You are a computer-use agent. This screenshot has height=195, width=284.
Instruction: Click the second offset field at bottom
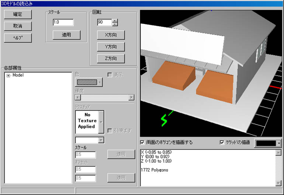coord(85,178)
